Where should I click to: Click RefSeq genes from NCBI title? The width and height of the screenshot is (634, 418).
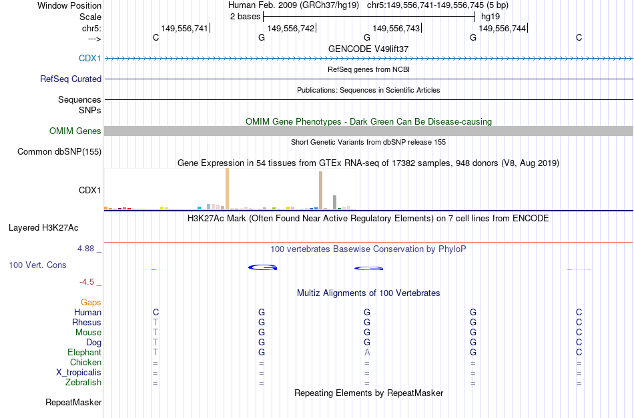[x=368, y=69]
